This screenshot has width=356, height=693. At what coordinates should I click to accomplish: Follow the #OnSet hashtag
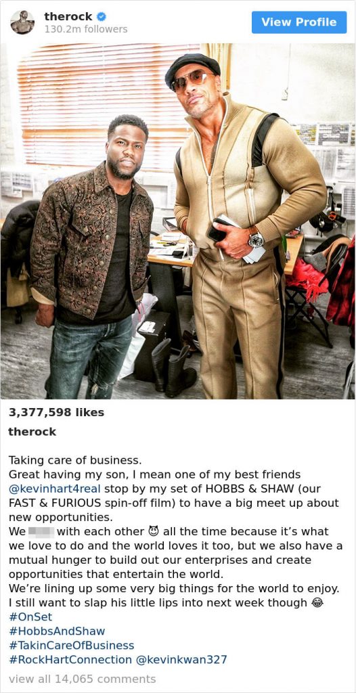(30, 617)
